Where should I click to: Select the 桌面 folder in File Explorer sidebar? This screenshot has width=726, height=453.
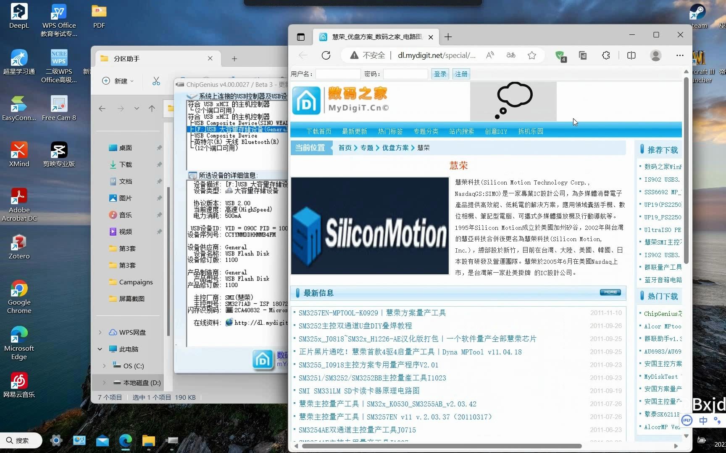126,148
